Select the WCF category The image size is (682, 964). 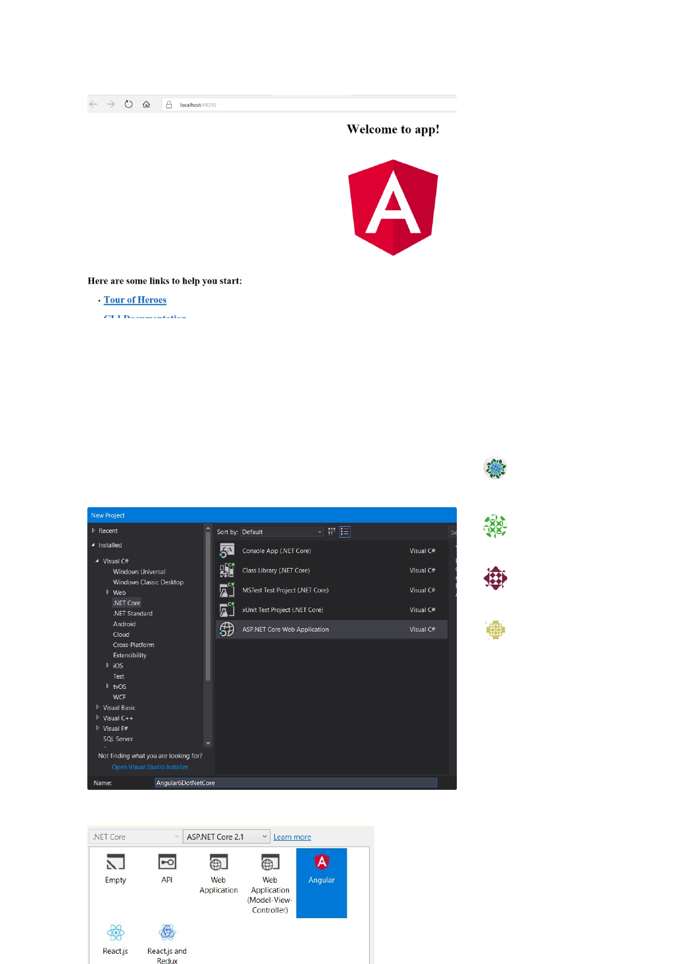(x=119, y=697)
